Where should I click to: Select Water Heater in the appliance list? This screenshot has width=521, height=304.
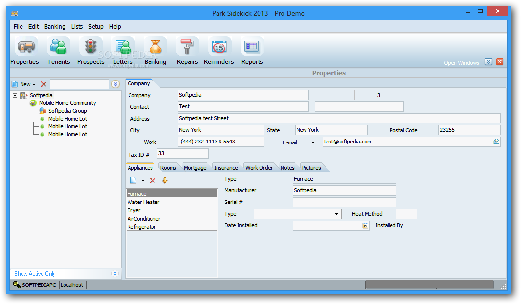coord(172,202)
